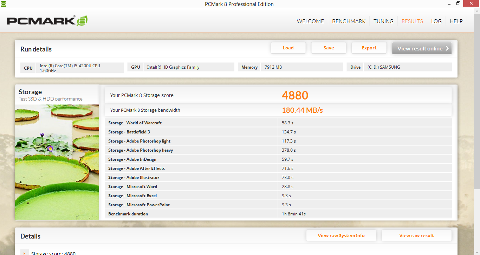The height and width of the screenshot is (255, 480).
Task: Click the Load button
Action: [288, 48]
